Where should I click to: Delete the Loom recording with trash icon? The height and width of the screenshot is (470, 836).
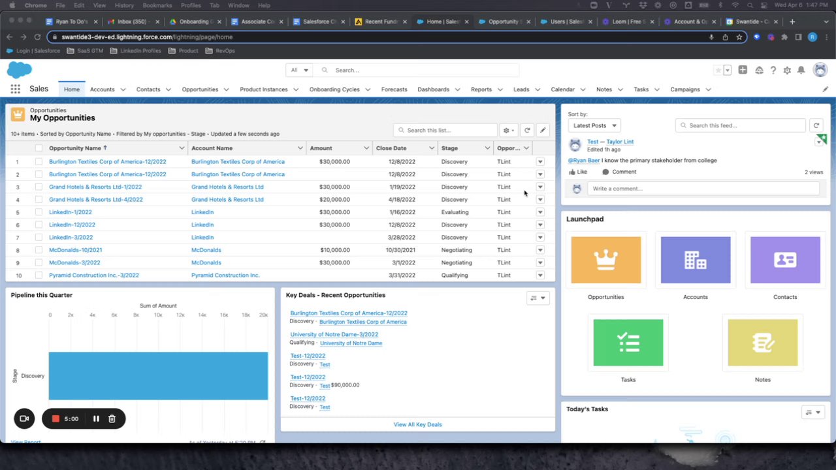[x=112, y=419]
